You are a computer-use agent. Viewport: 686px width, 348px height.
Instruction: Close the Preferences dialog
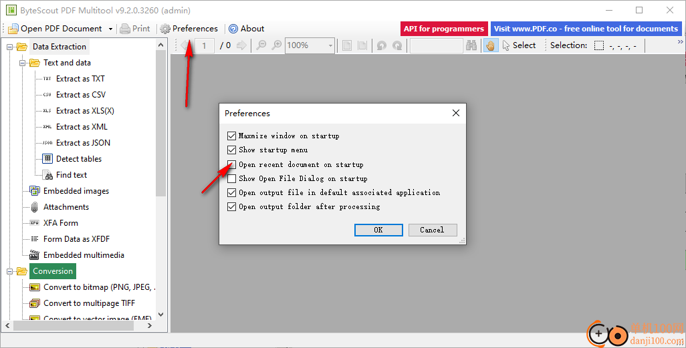click(x=456, y=114)
